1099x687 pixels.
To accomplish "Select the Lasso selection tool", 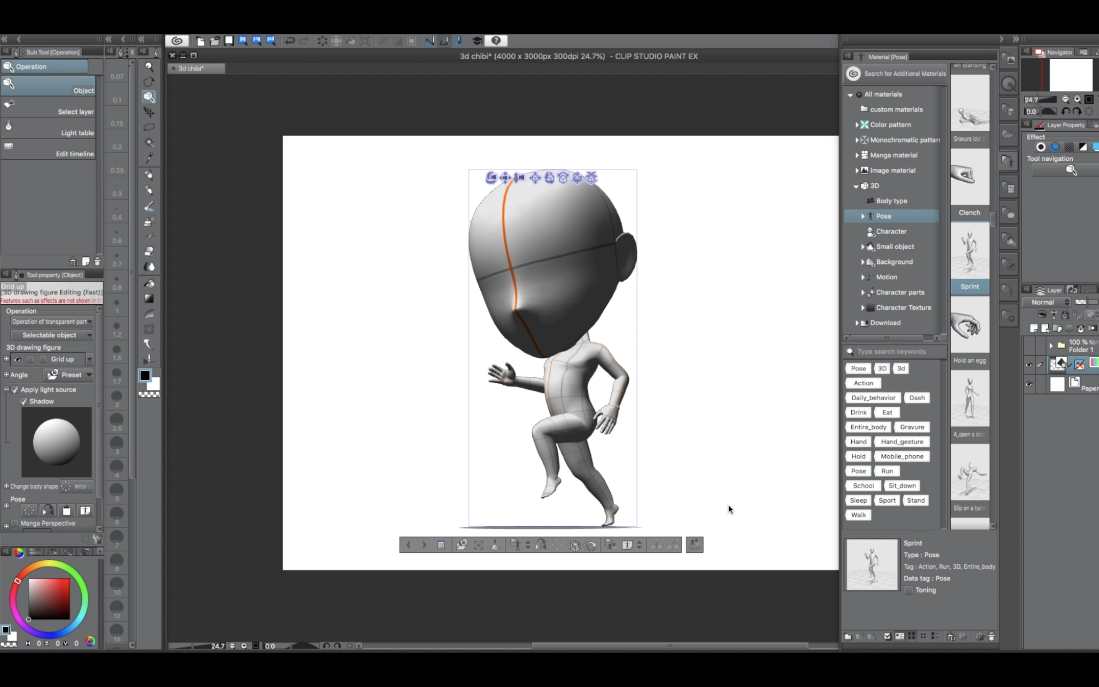I will tap(149, 127).
